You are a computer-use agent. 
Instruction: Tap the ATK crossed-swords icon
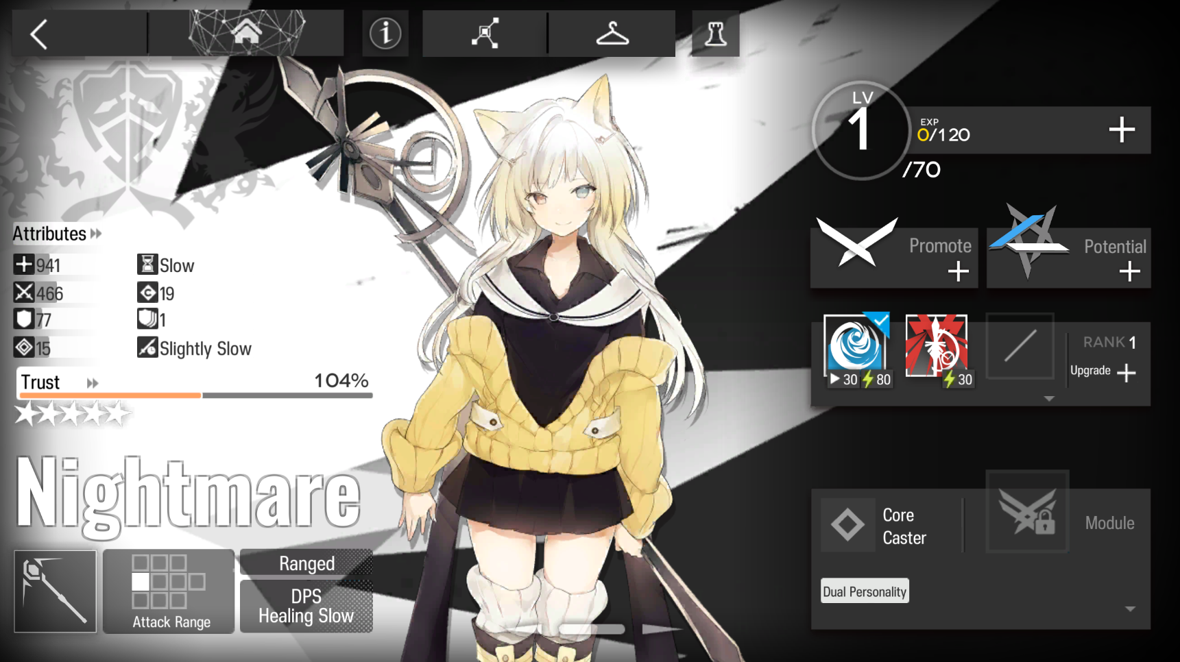(23, 293)
